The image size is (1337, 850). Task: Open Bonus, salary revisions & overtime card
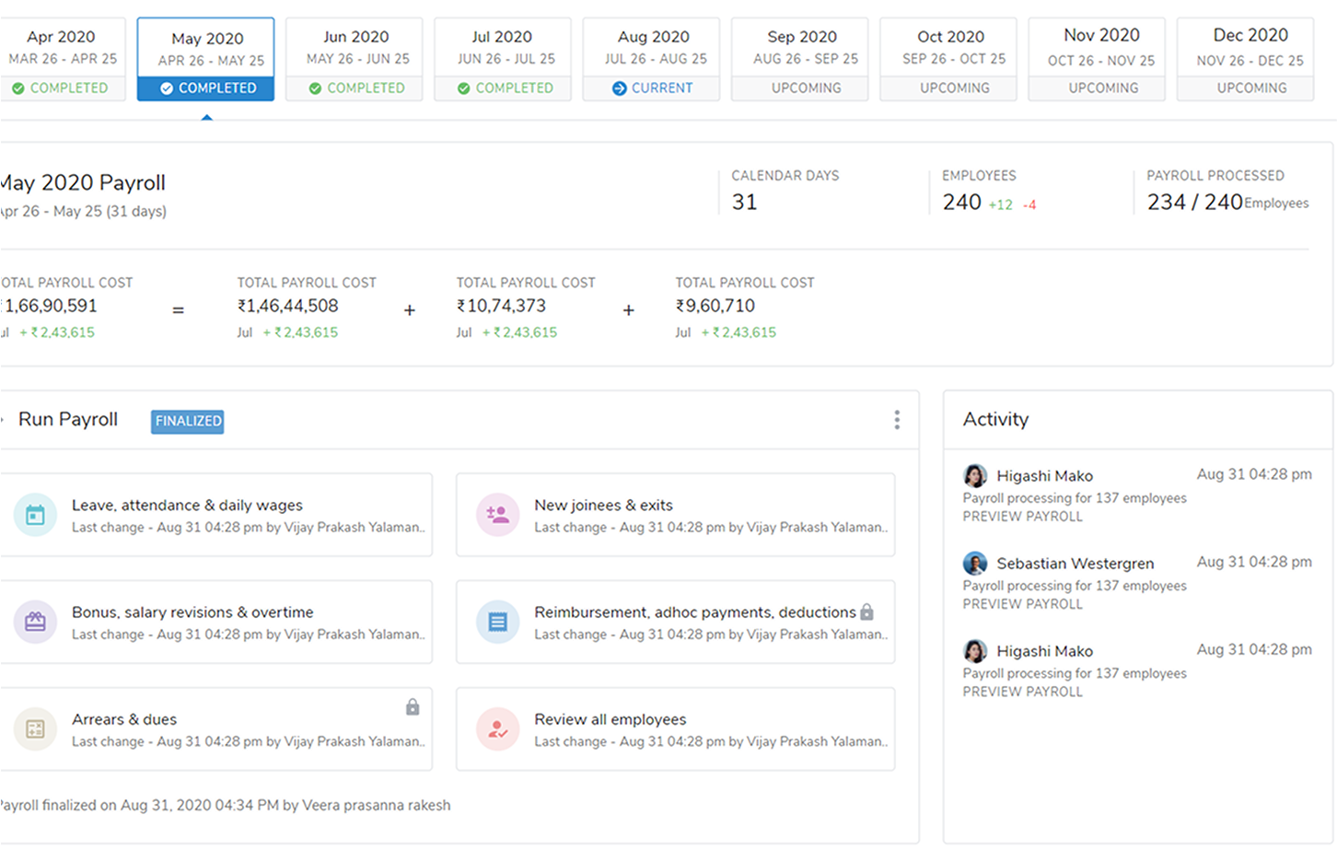[x=215, y=622]
